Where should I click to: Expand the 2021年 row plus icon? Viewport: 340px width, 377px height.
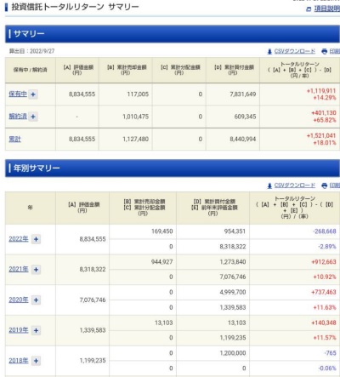(x=36, y=269)
